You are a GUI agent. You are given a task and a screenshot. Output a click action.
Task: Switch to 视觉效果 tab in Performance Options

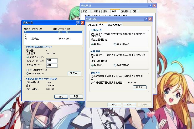pos(92,25)
